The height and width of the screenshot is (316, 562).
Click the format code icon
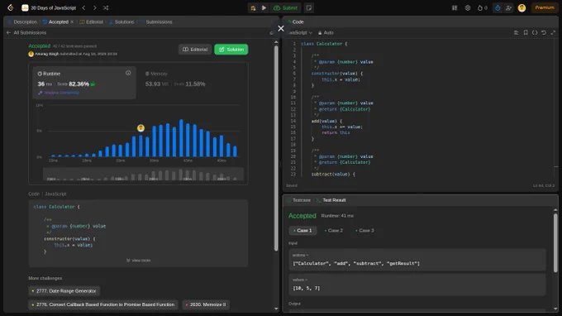pyautogui.click(x=516, y=32)
